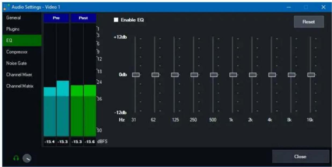Click the Post meter header
332x167 pixels.
(83, 18)
